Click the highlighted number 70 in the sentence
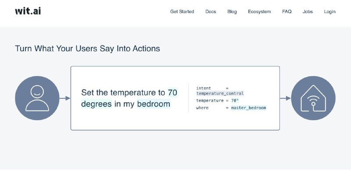 [x=172, y=92]
